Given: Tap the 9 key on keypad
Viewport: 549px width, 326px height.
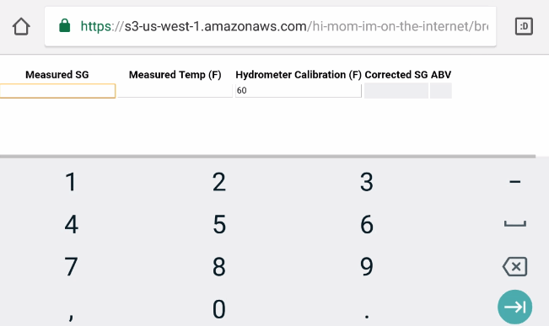Looking at the screenshot, I should click(367, 266).
